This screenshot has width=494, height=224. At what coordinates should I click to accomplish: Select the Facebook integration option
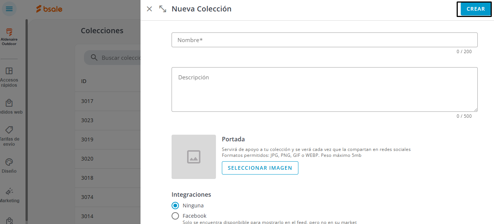[175, 216]
